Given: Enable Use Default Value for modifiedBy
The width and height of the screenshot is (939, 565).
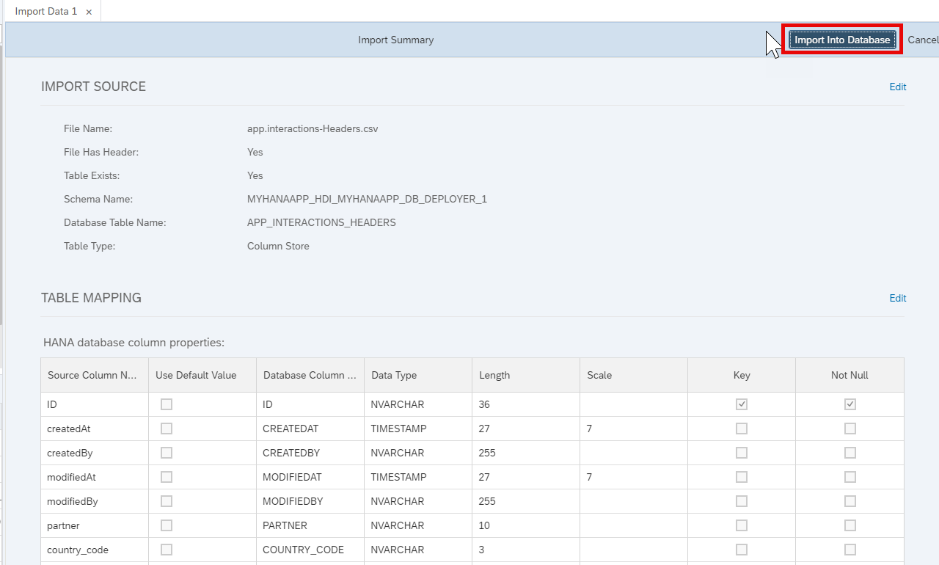Looking at the screenshot, I should tap(167, 500).
